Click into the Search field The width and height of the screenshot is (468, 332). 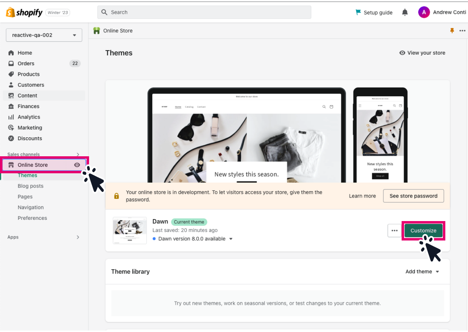204,12
